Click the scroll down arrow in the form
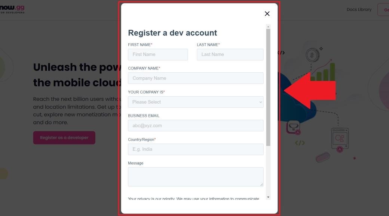Image resolution: width=389 pixels, height=216 pixels. pos(268,197)
